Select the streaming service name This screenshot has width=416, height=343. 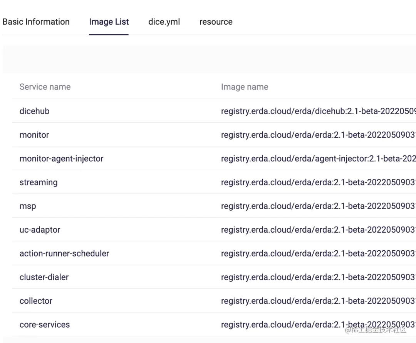pos(39,183)
